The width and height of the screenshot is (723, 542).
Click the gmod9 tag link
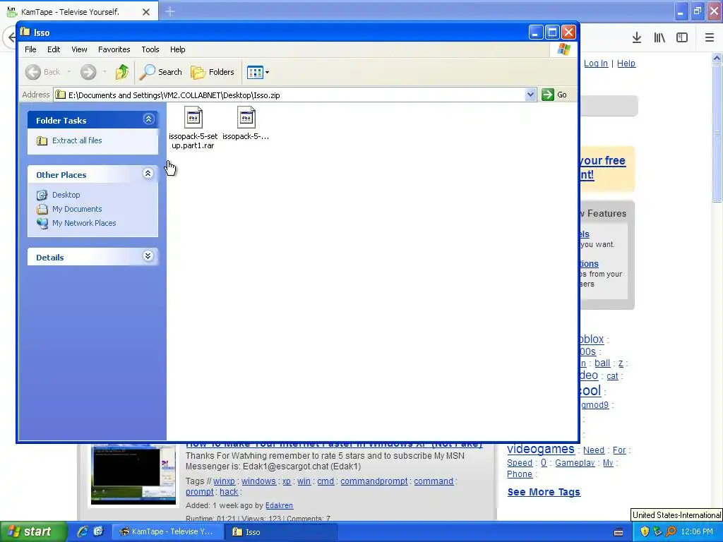pos(595,404)
